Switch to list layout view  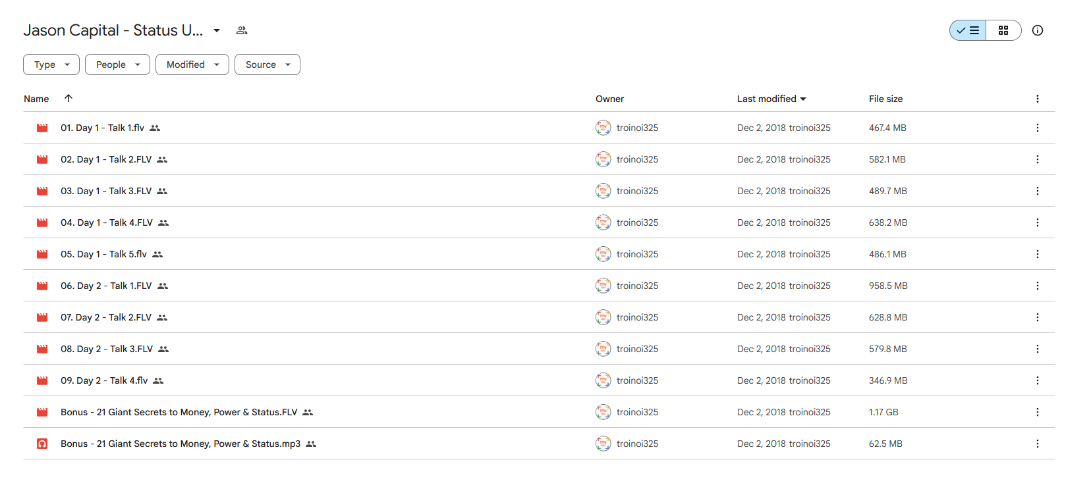(x=968, y=30)
